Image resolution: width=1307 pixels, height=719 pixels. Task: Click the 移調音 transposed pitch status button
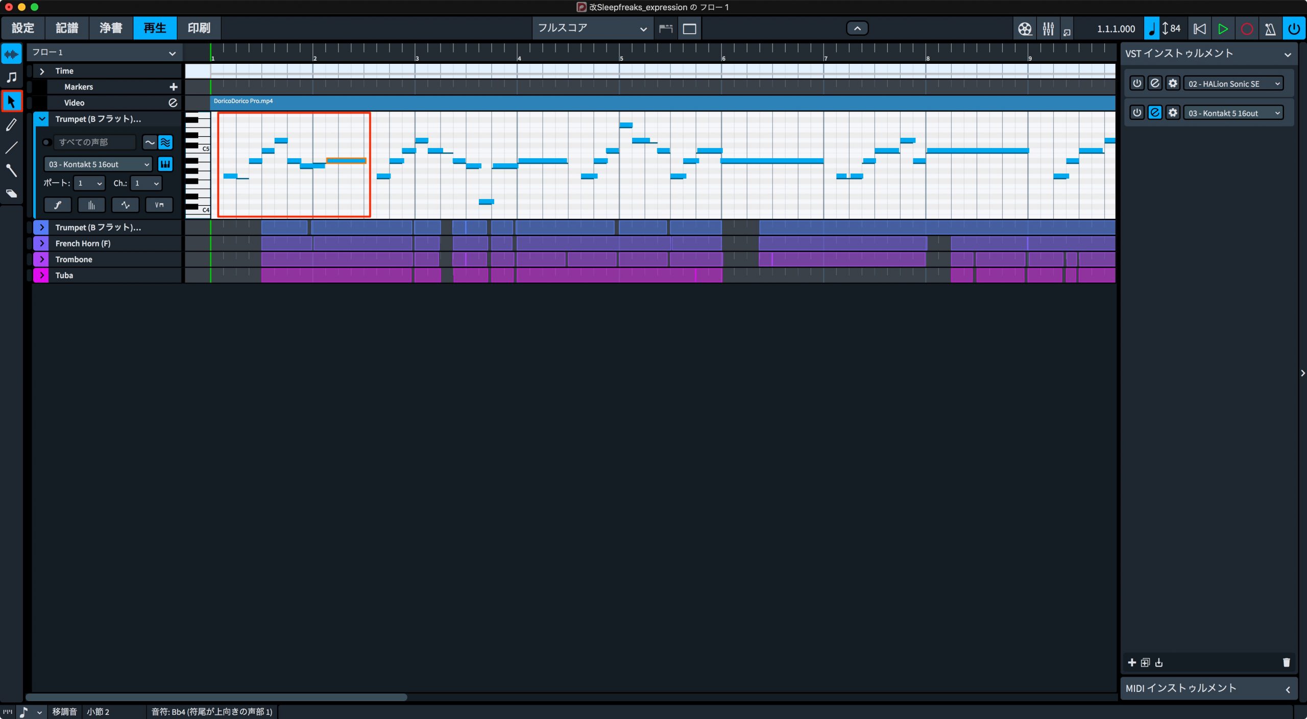click(64, 711)
